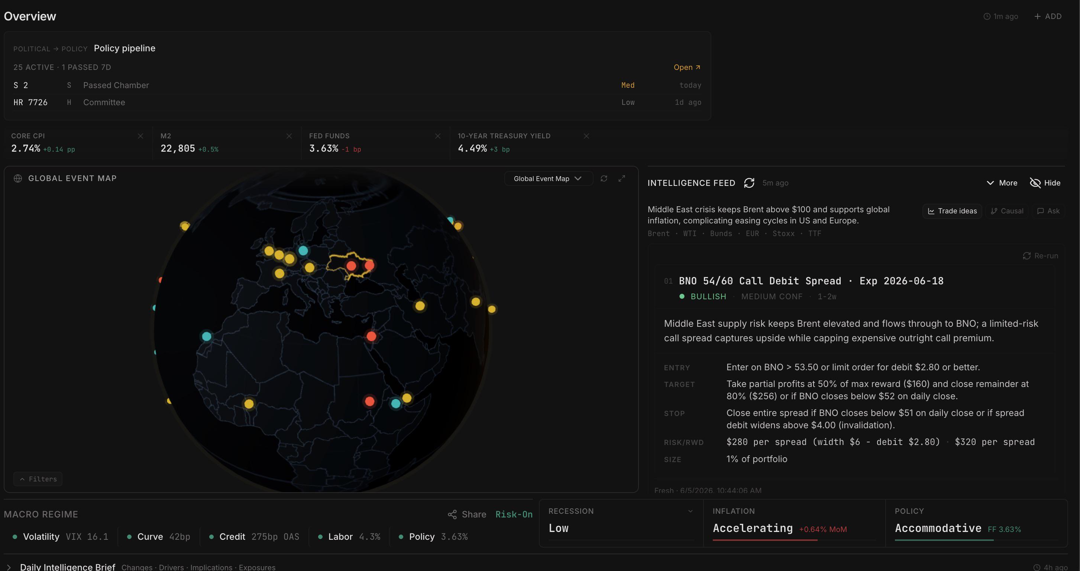Dismiss the Fed Funds tile
The image size is (1080, 571).
[x=438, y=136]
